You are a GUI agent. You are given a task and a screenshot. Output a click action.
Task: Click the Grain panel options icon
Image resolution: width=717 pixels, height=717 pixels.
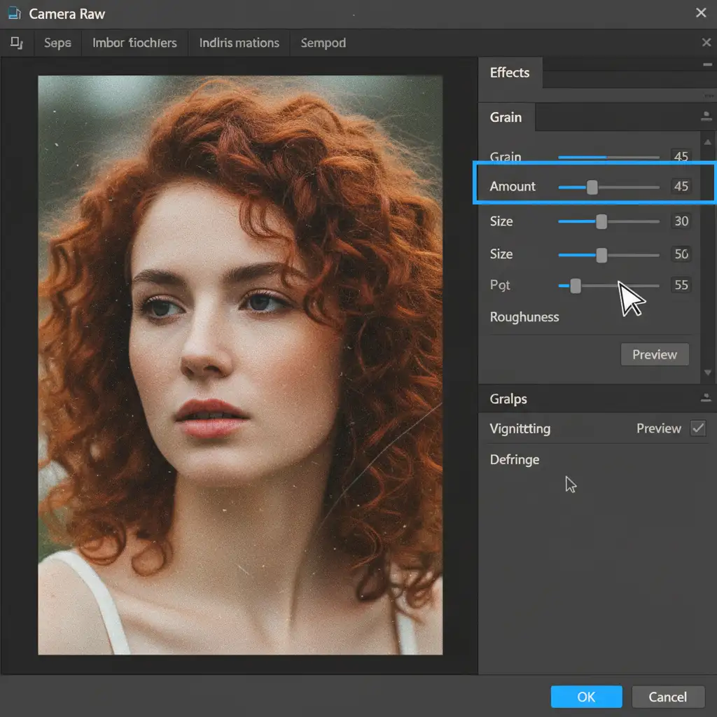tap(706, 117)
